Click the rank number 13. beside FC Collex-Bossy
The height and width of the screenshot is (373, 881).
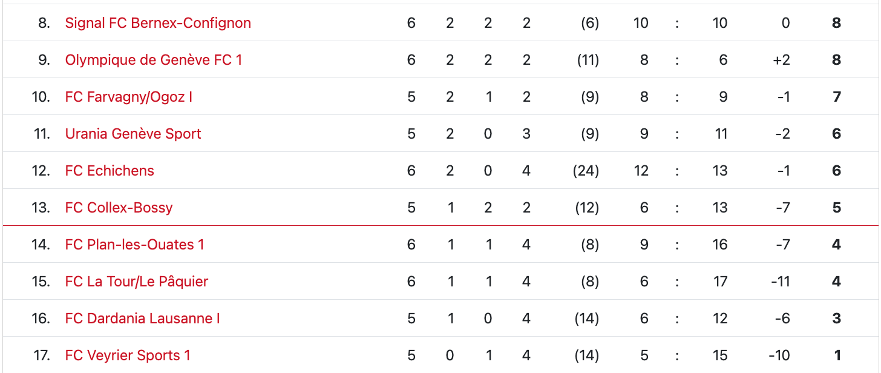click(41, 208)
